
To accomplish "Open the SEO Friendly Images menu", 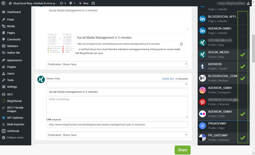I will [x=15, y=109].
